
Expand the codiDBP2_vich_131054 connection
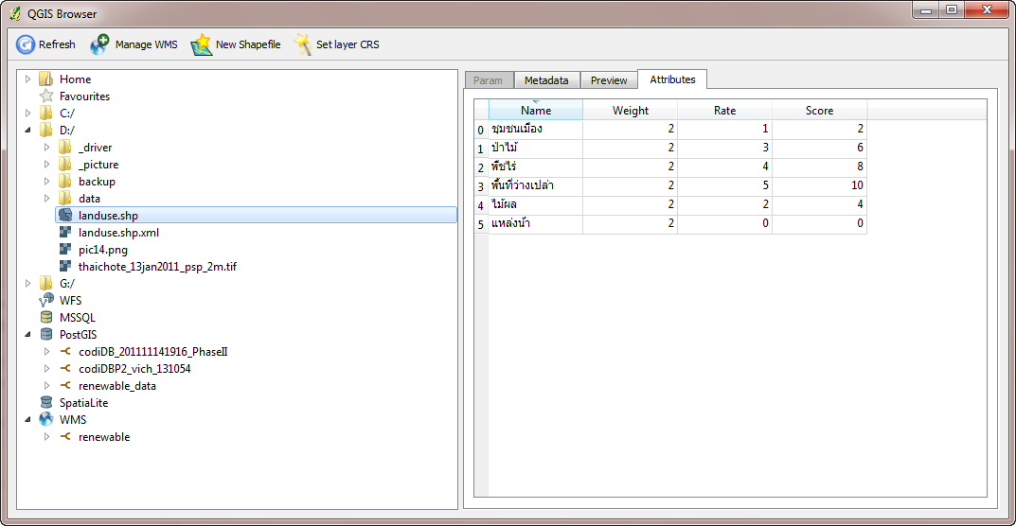click(46, 369)
